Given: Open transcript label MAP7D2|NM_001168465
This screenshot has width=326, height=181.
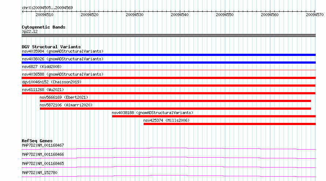Looking at the screenshot, I should tap(43, 163).
